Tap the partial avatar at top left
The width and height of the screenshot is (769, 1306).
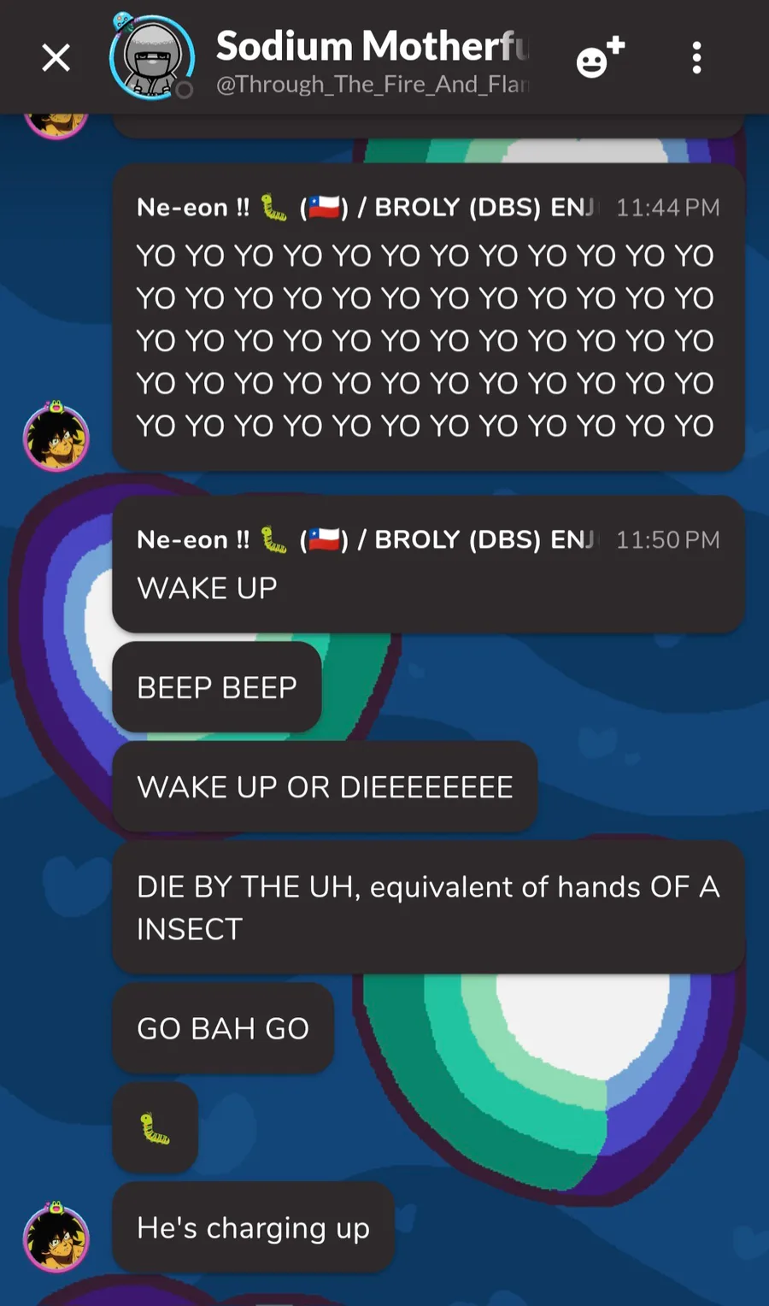[56, 125]
